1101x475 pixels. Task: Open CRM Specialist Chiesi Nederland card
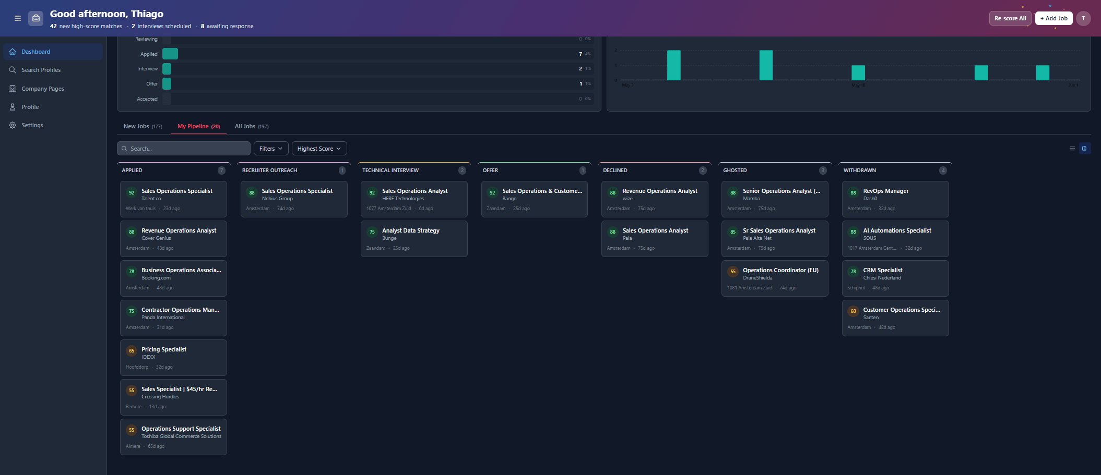tap(895, 278)
